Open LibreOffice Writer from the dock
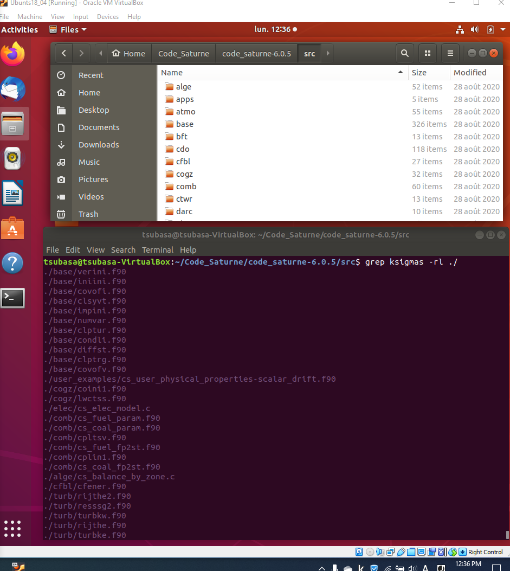 click(12, 194)
